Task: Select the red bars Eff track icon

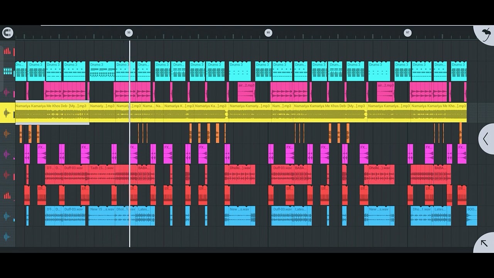Action: coord(7,196)
